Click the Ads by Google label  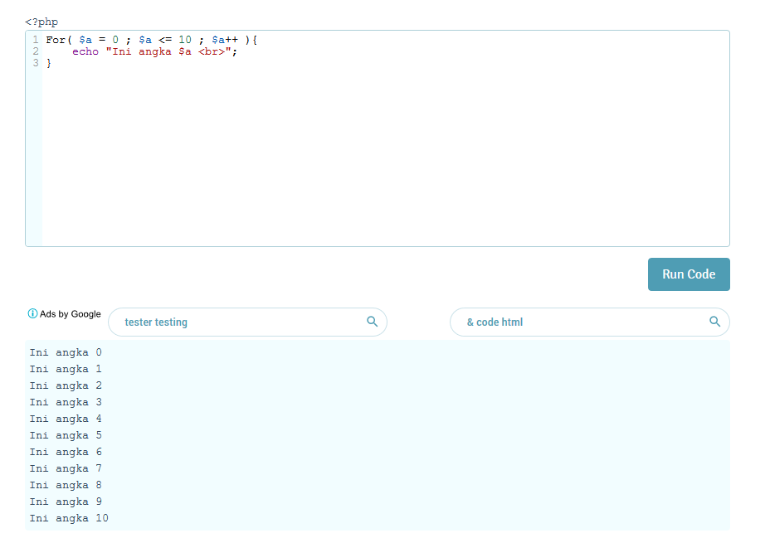[x=71, y=314]
